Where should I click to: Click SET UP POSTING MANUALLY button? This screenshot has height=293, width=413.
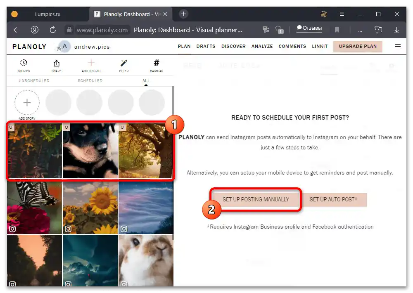tap(256, 200)
